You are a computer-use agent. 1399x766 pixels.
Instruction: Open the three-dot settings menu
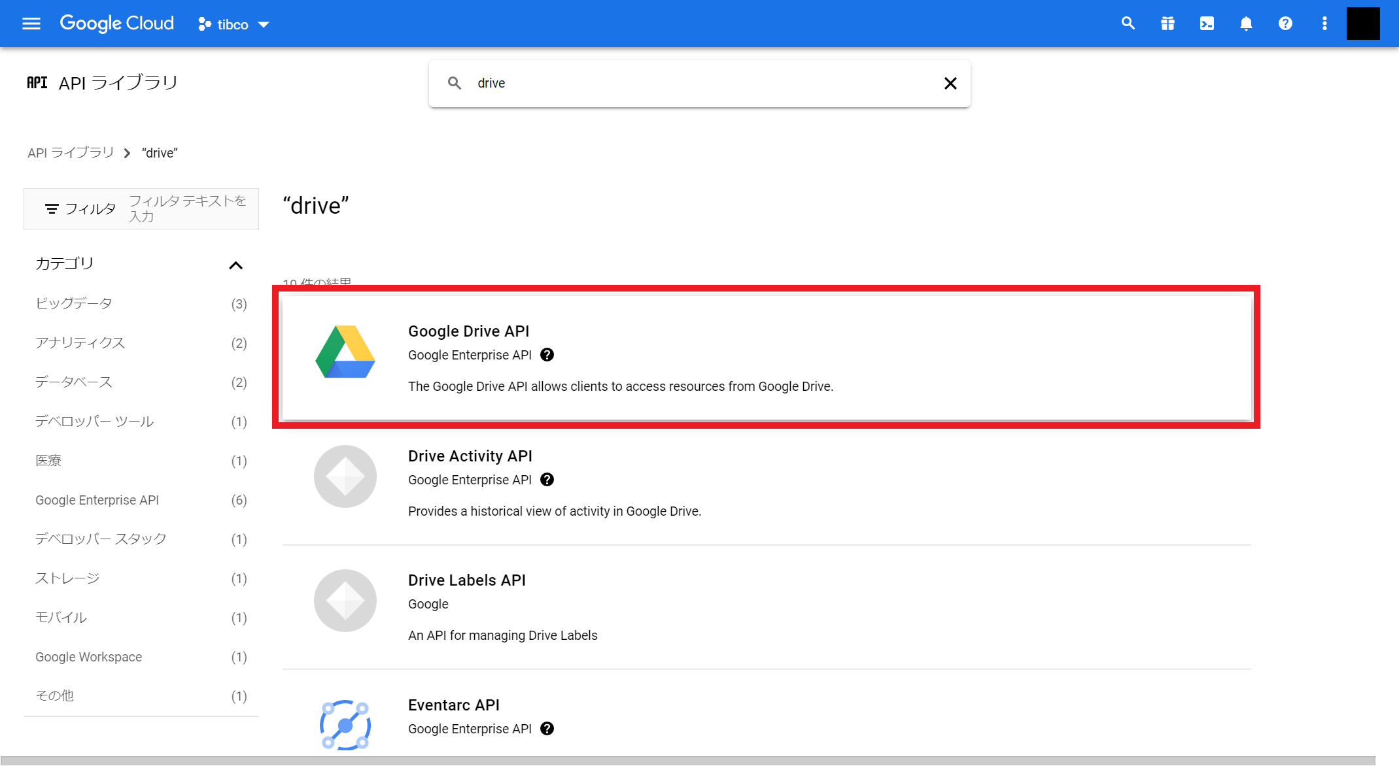point(1324,24)
